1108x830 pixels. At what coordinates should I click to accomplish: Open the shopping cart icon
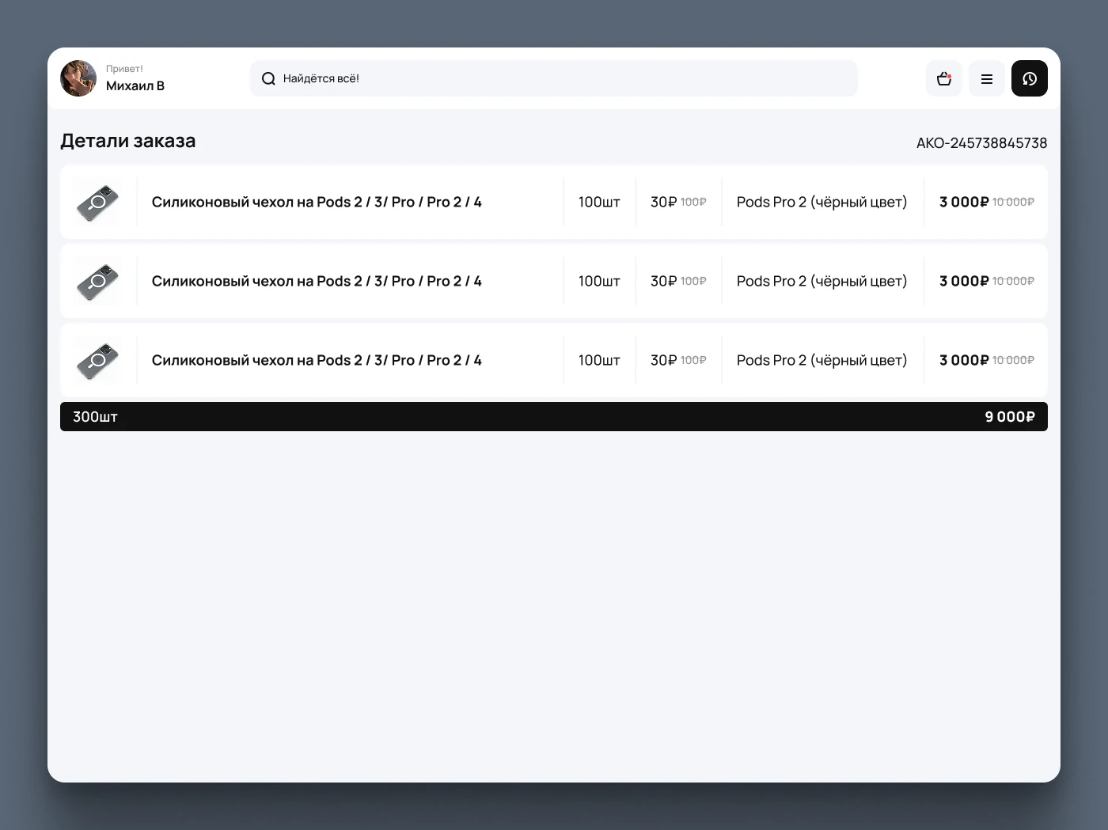tap(943, 78)
